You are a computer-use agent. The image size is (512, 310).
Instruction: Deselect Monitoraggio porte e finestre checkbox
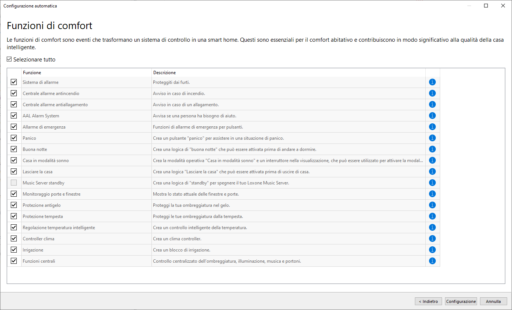pyautogui.click(x=14, y=194)
